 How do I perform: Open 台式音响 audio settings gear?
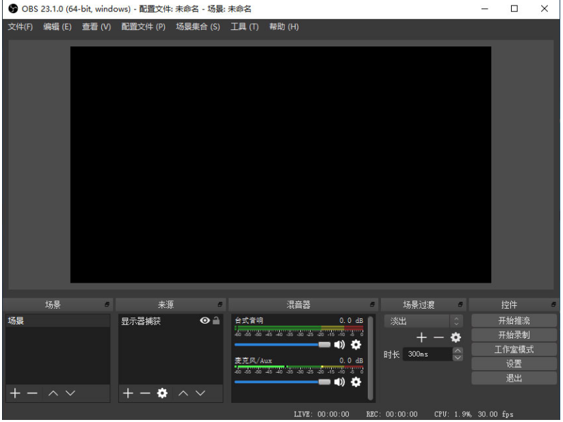click(x=356, y=346)
